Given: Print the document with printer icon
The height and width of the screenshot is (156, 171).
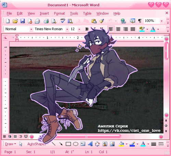Looking at the screenshot, I should 46,21.
